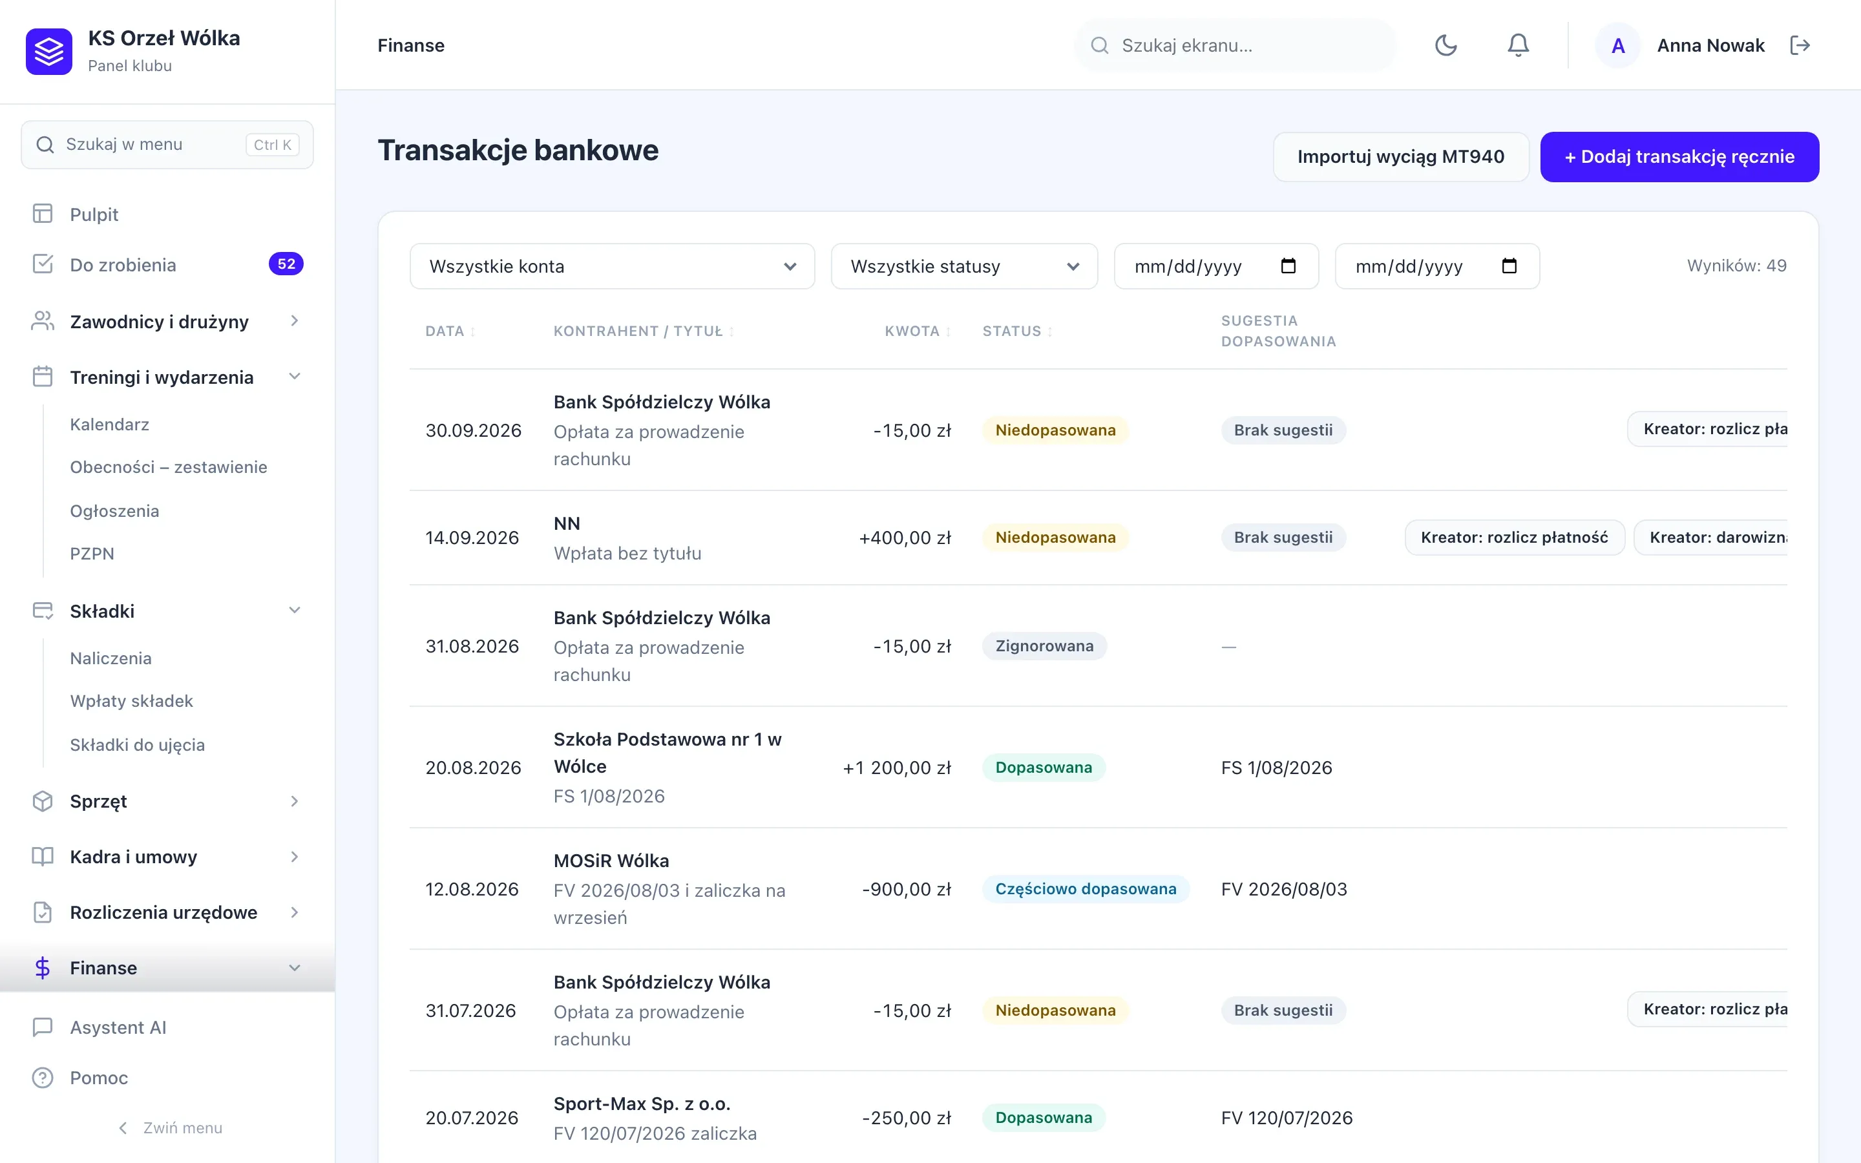The width and height of the screenshot is (1861, 1163).
Task: Sort the table by the KWOTA column header
Action: tap(918, 331)
